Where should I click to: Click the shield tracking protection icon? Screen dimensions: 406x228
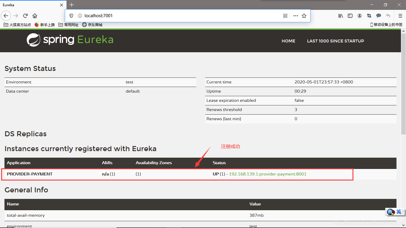71,16
